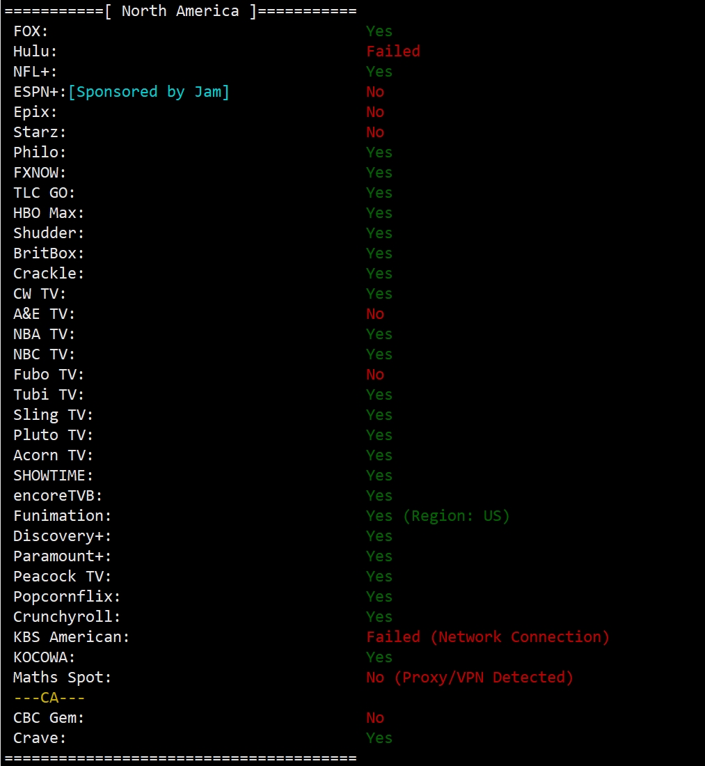The width and height of the screenshot is (705, 766).
Task: Click the KBS American Network Connection failure
Action: pyautogui.click(x=488, y=637)
